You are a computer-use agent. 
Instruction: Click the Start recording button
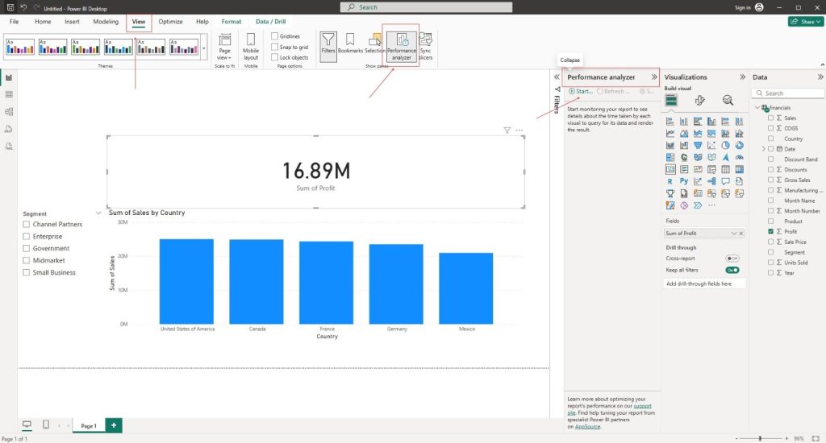pyautogui.click(x=580, y=92)
